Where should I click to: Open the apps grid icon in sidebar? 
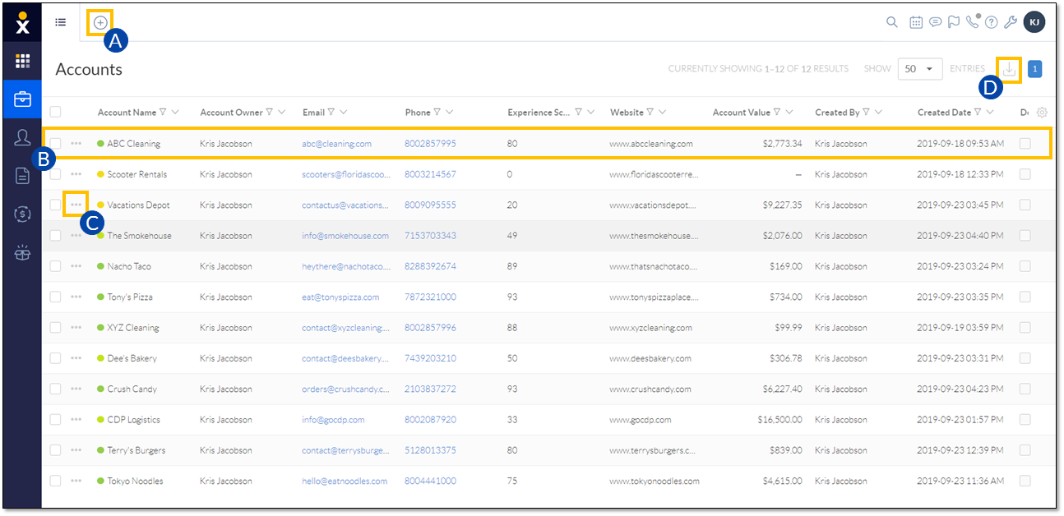point(22,62)
